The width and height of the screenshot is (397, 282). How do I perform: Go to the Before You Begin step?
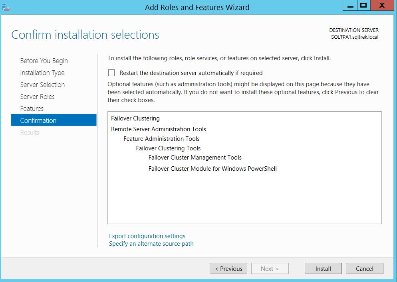44,61
